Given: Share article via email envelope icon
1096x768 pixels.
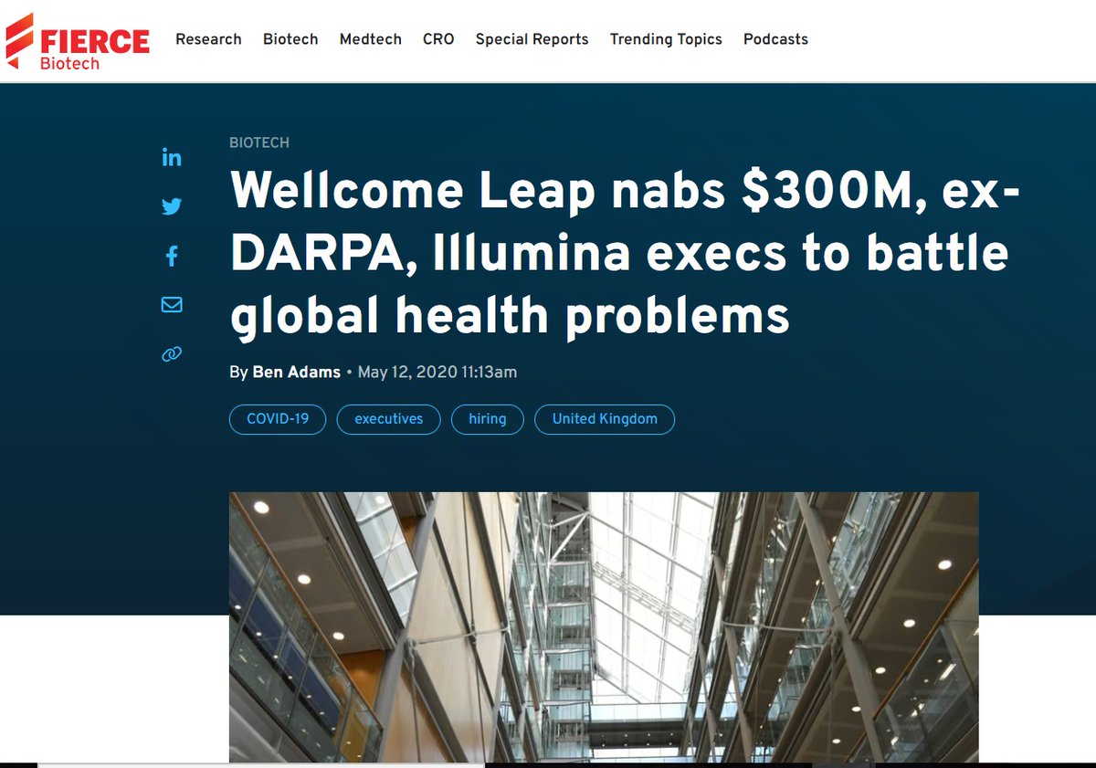Looking at the screenshot, I should point(172,305).
